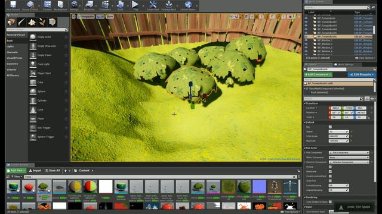This screenshot has height=214, width=382.
Task: Open the Show viewport options dropdown
Action: (x=110, y=17)
